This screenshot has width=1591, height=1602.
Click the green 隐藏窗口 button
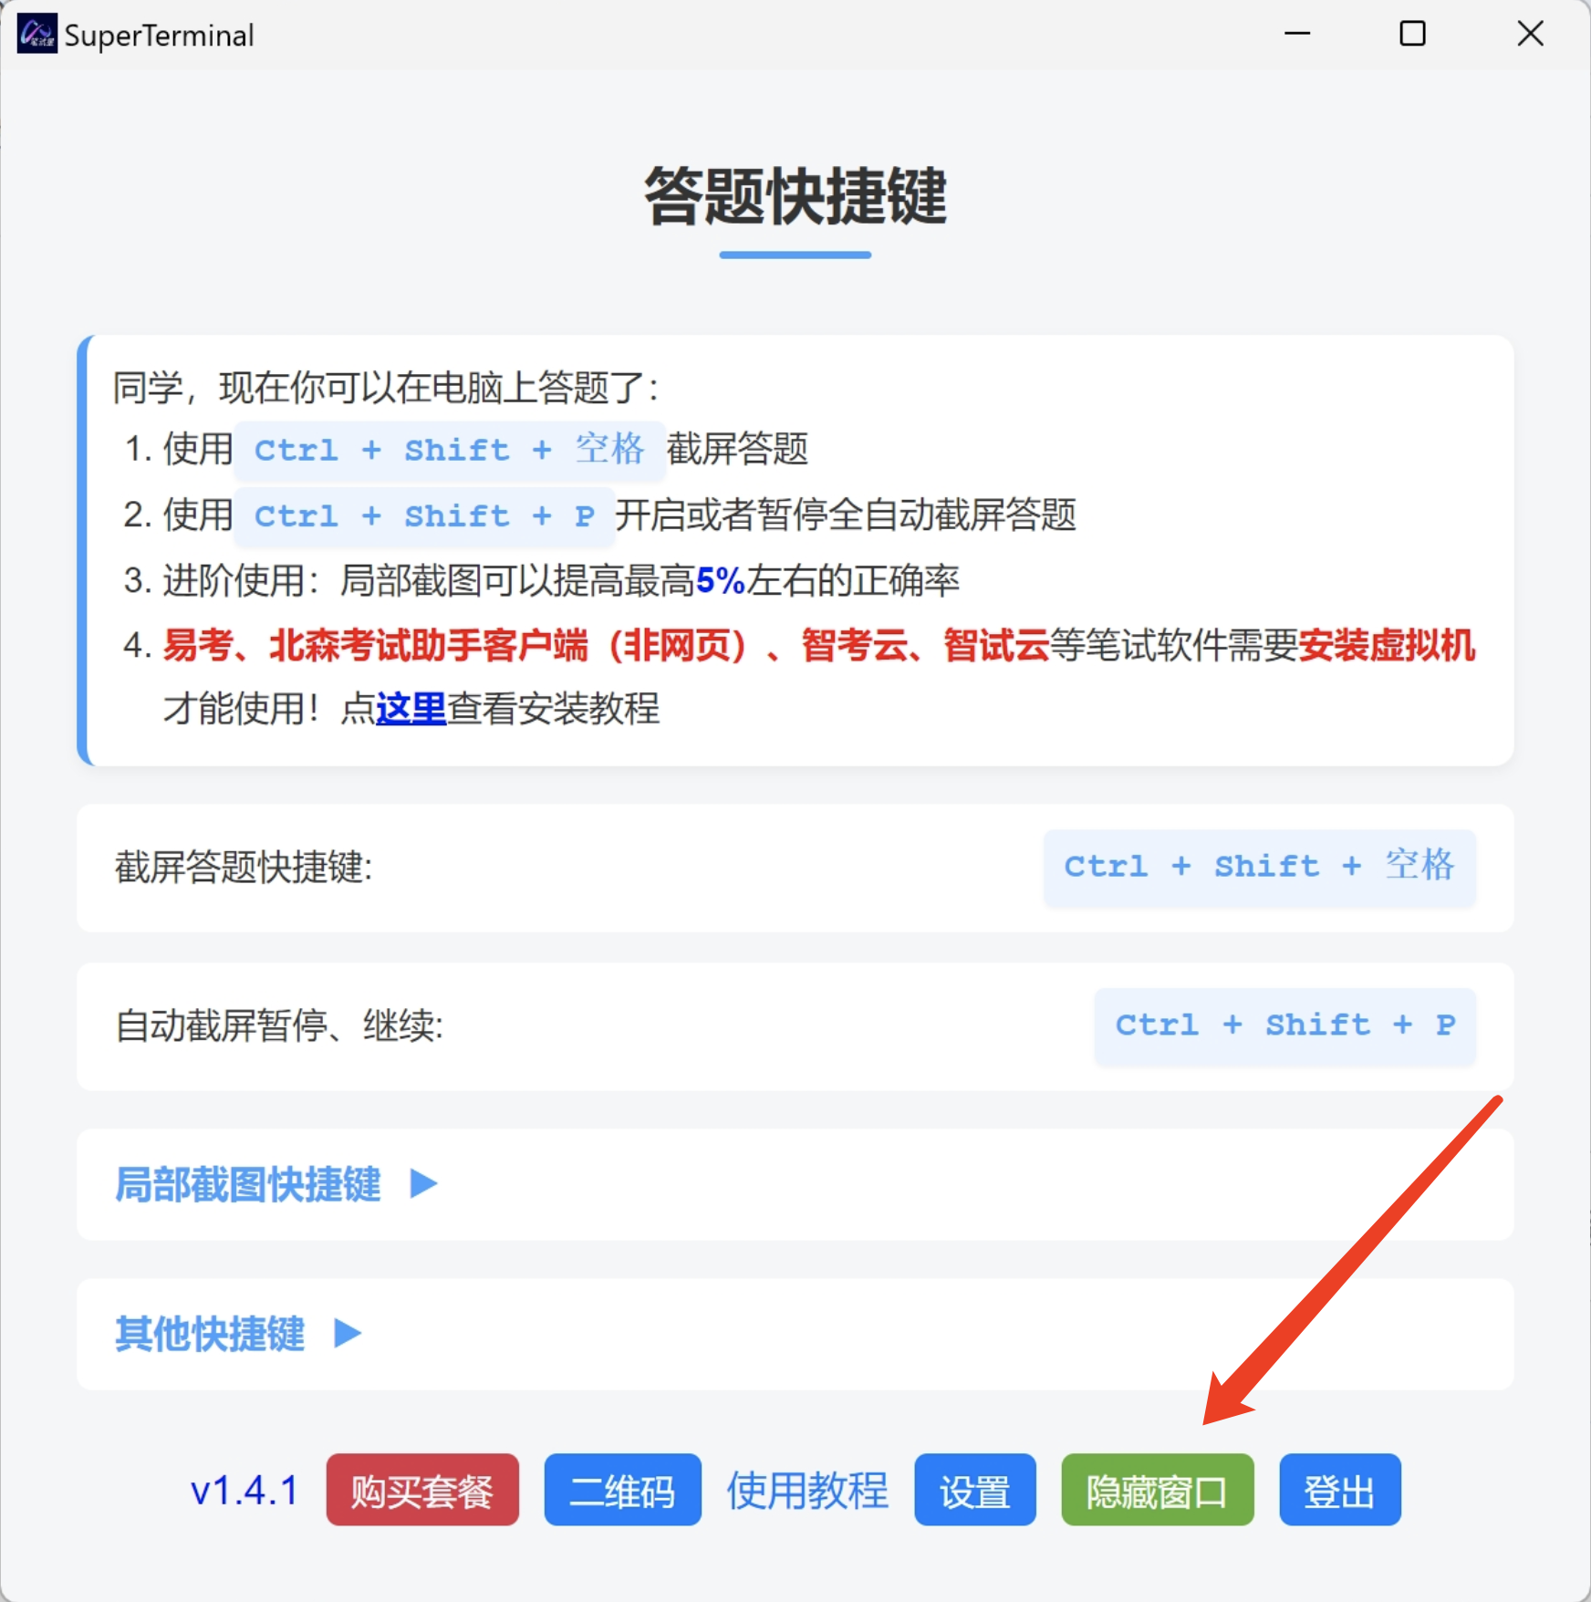[x=1158, y=1490]
